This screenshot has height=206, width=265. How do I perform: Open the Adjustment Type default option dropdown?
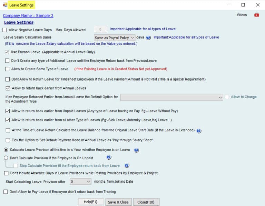click(x=171, y=97)
